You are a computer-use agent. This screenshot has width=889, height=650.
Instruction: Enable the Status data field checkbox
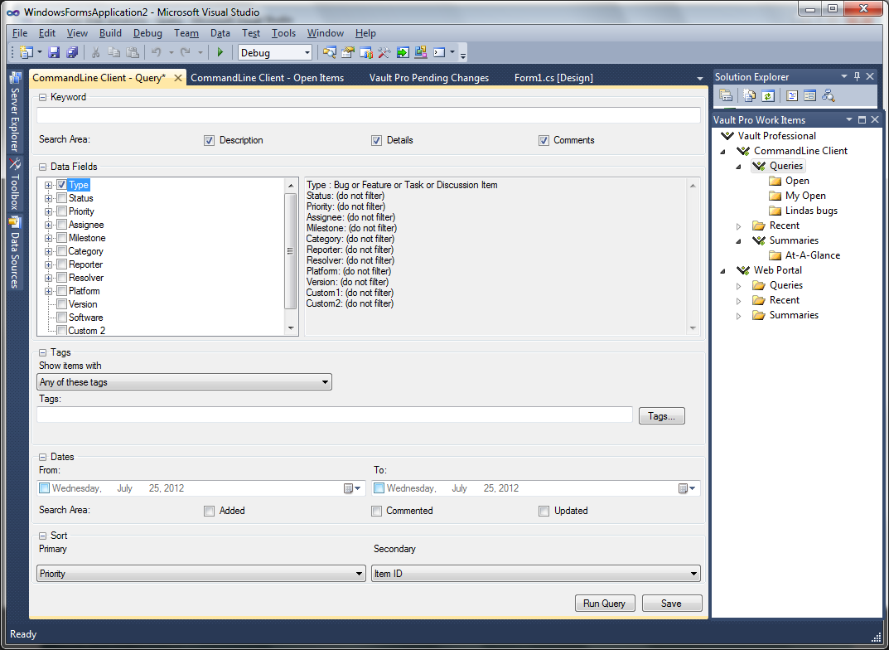(61, 198)
